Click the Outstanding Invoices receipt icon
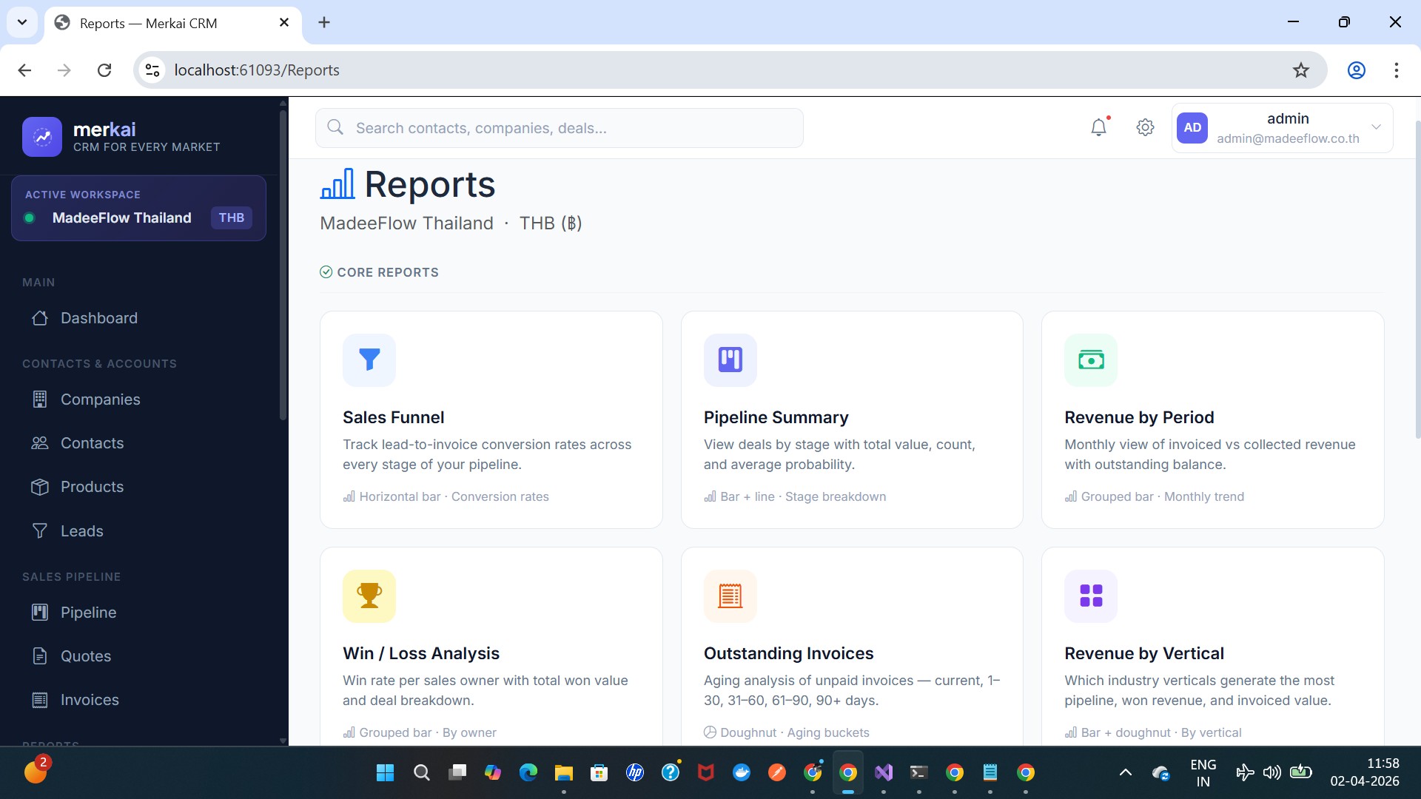 (730, 596)
